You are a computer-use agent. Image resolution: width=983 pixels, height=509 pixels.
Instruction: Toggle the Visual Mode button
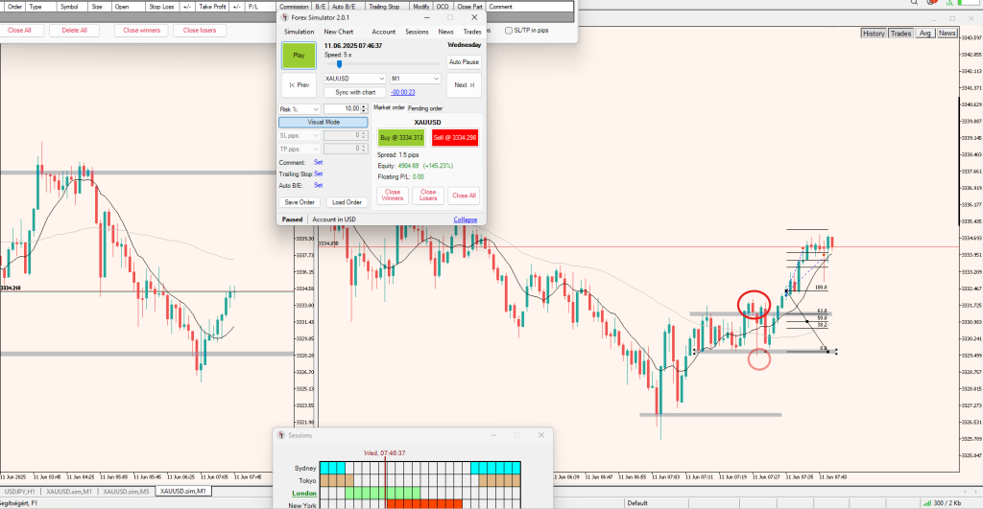(324, 123)
